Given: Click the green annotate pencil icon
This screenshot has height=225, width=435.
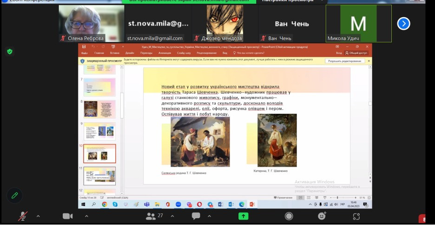Looking at the screenshot, I should 15,196.
